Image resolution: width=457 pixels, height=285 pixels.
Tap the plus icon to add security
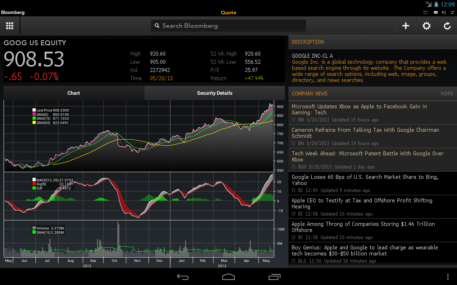[406, 26]
